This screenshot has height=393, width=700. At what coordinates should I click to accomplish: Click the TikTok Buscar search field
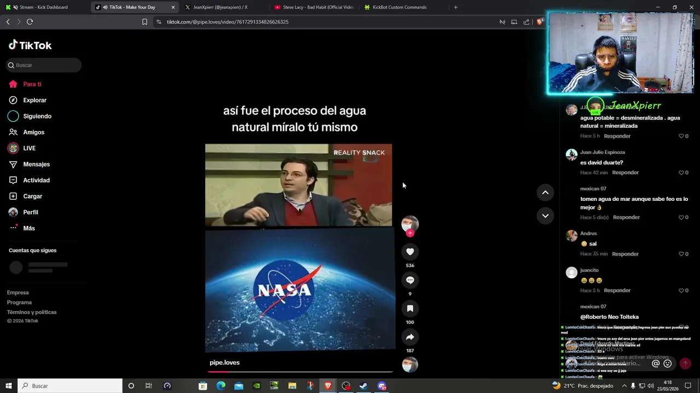coord(44,65)
